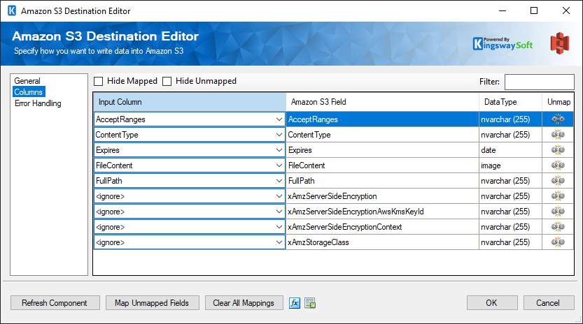Unmap the ContentType row

[558, 135]
